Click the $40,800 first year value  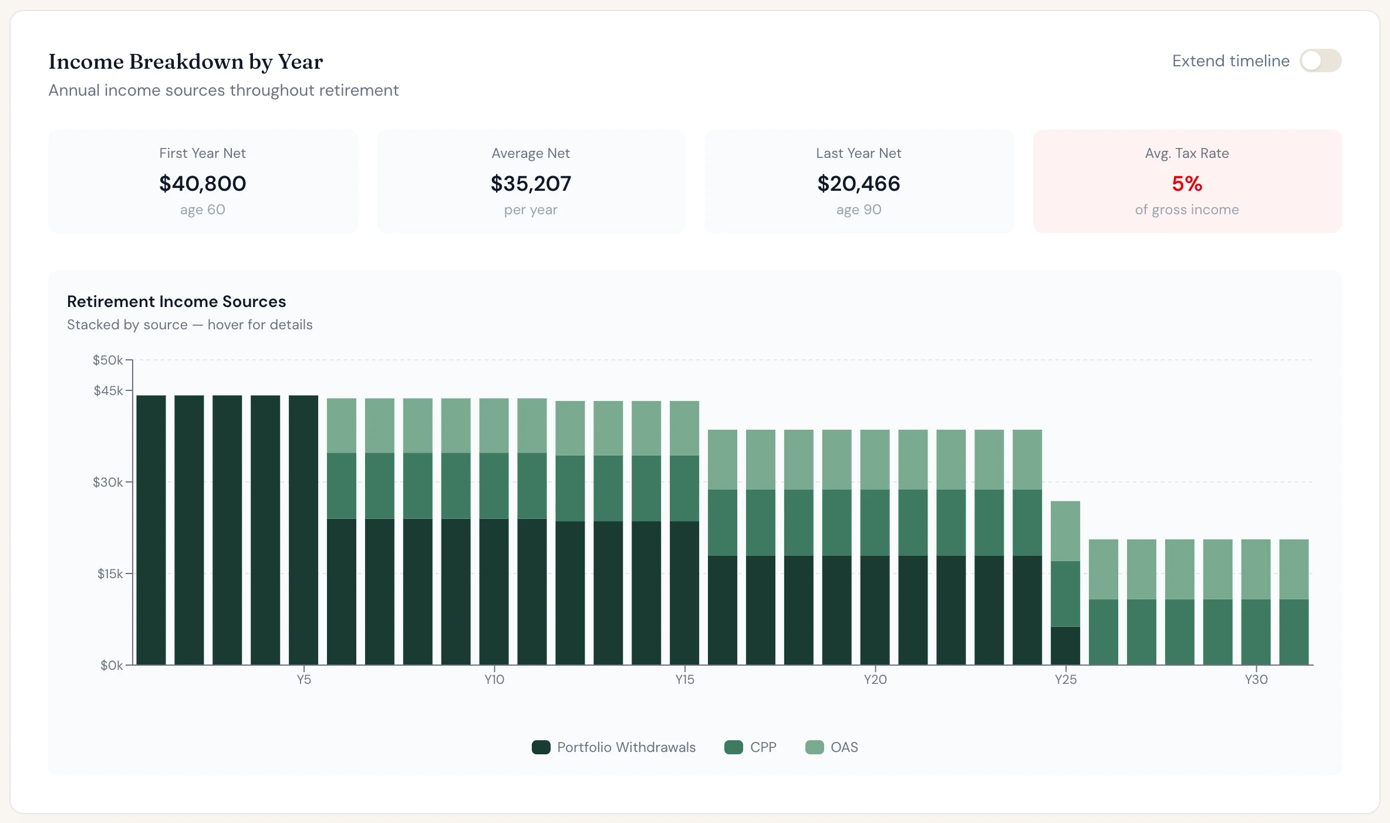coord(203,184)
